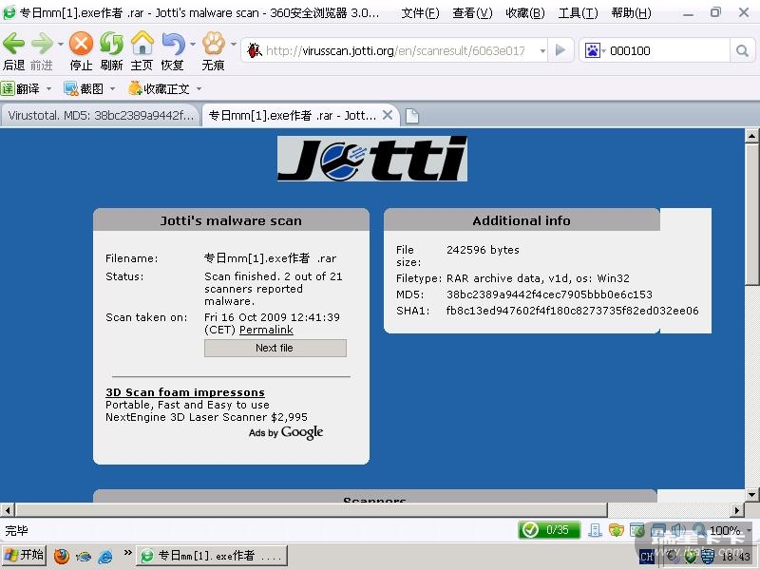Viewport: 760px width, 570px height.
Task: Open the Permalink link
Action: [266, 330]
